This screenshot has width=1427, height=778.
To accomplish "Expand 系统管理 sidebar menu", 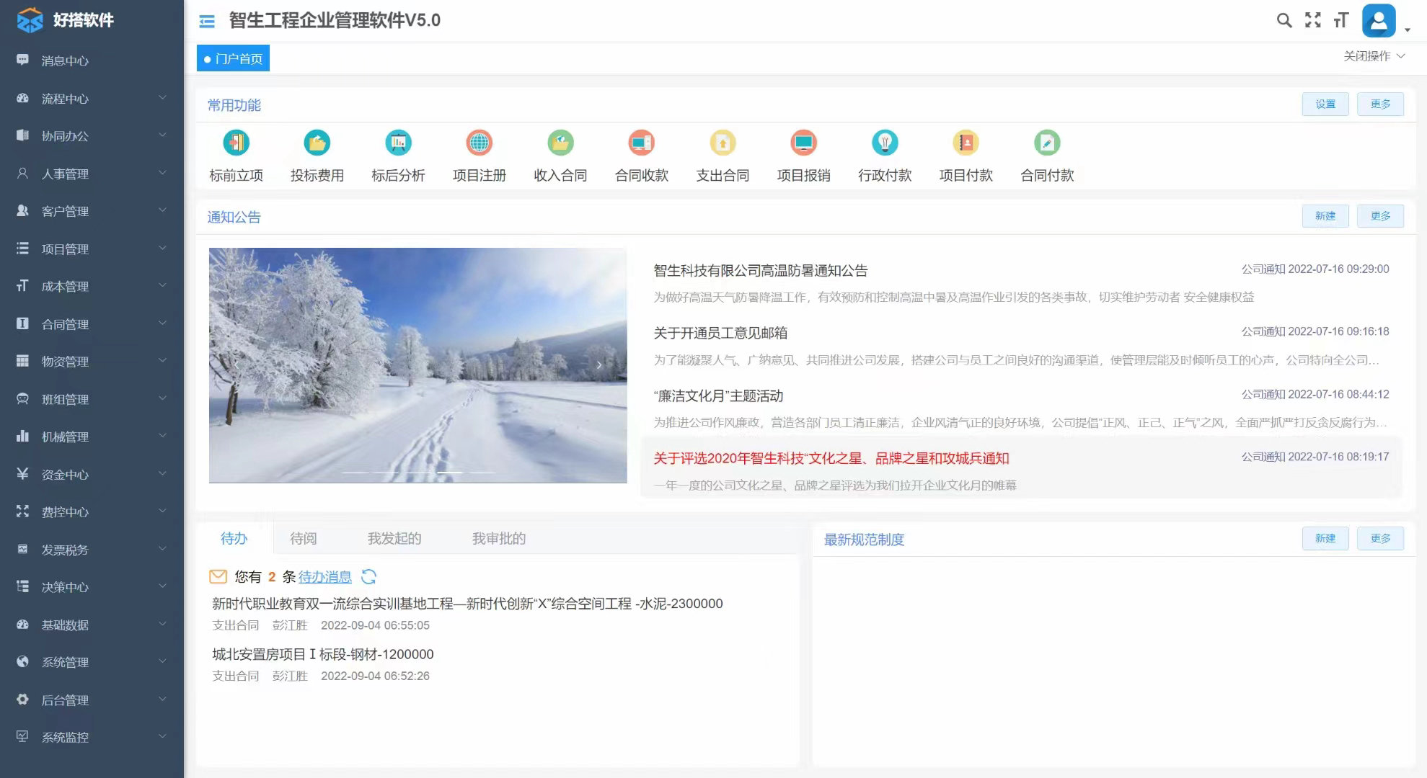I will [92, 662].
